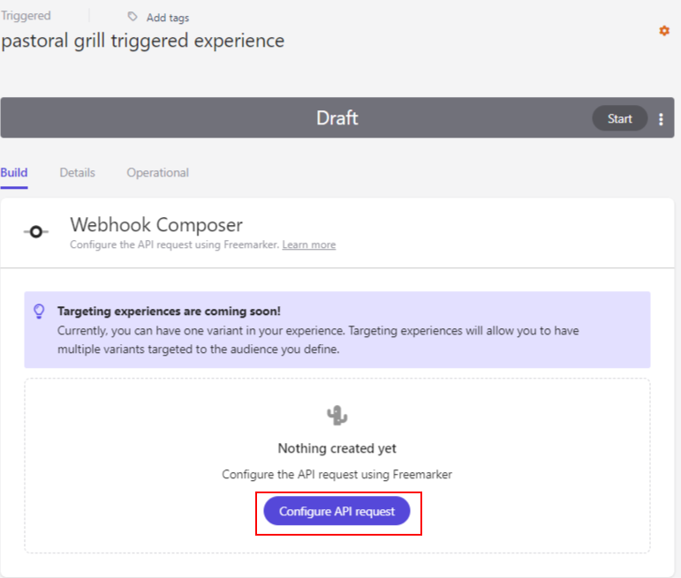Click the Targeting experiences coming soon banner
This screenshot has height=578, width=681.
coord(337,330)
